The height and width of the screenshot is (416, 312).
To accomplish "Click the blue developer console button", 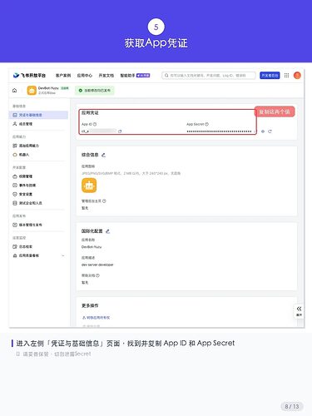I will (x=270, y=76).
